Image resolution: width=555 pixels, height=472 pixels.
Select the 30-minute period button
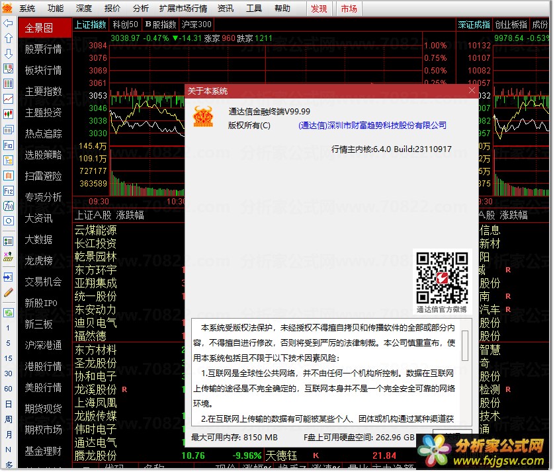click(x=8, y=374)
